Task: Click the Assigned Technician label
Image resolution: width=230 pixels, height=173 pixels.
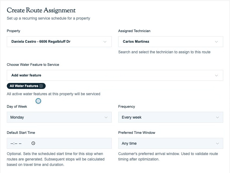Action: [134, 31]
